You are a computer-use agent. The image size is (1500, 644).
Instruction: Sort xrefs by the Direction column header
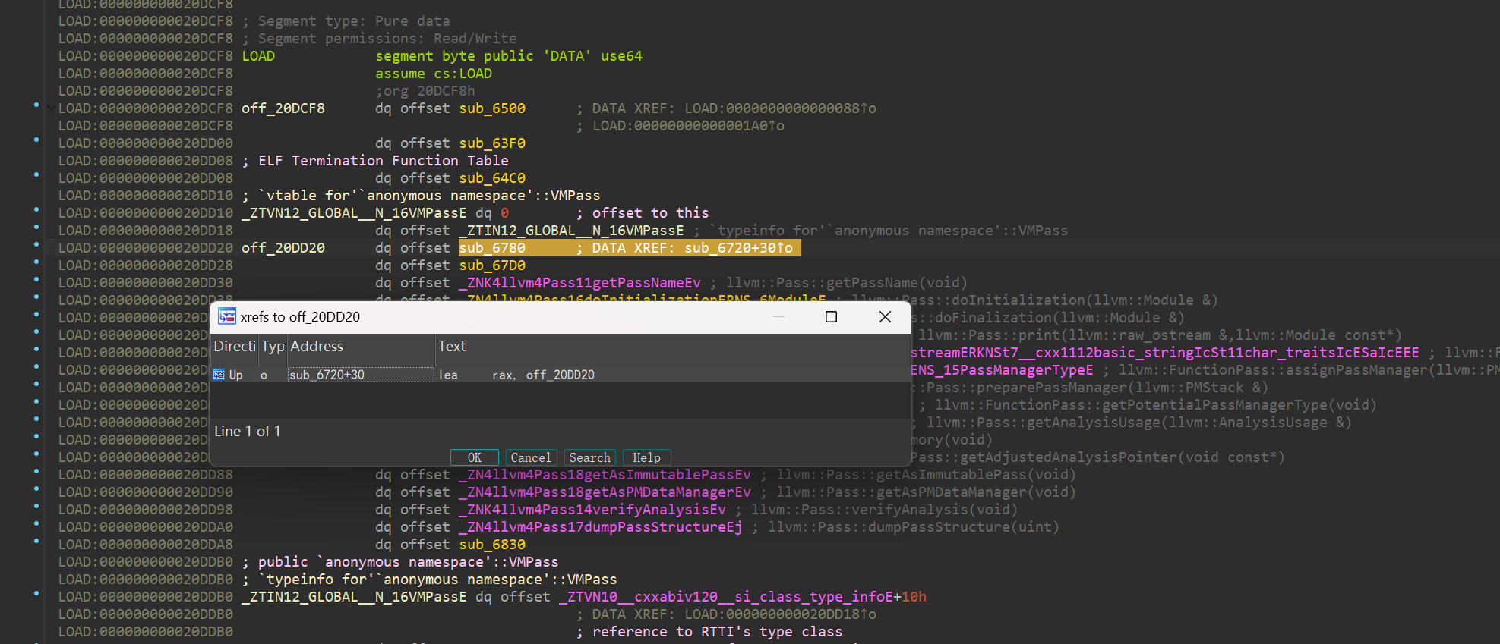coord(235,347)
